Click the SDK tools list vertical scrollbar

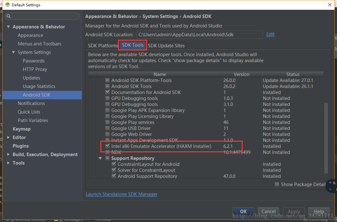326,138
